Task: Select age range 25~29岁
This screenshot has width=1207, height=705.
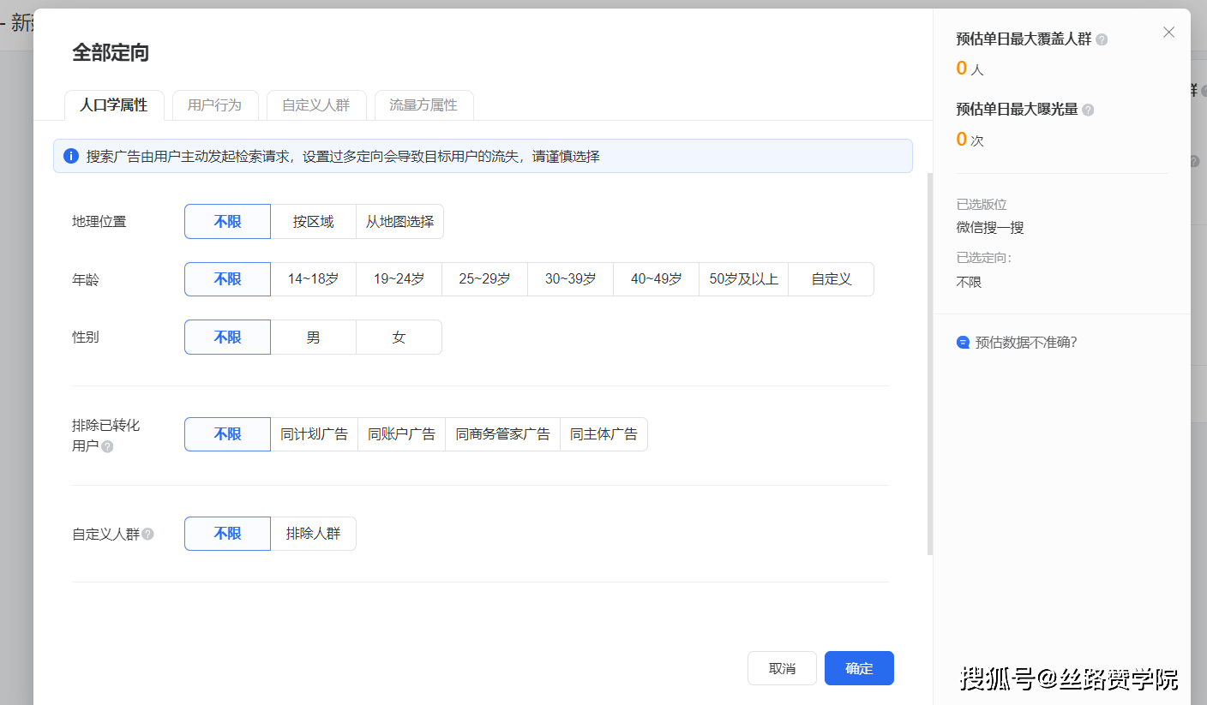Action: coord(484,279)
